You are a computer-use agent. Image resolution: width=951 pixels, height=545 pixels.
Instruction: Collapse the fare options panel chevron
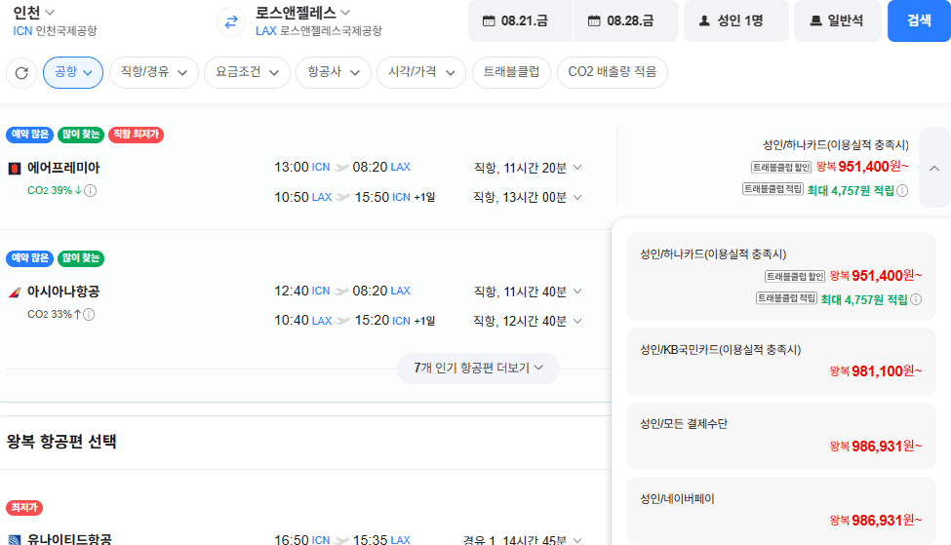click(934, 168)
